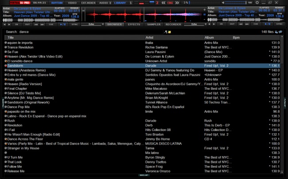288x179 pixels.
Task: Reset waveform zoom with equals icon
Action: (x=204, y=15)
